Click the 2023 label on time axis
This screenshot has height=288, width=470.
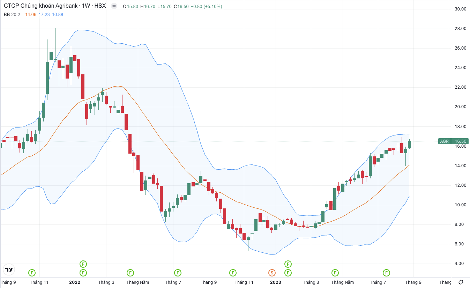[276, 282]
